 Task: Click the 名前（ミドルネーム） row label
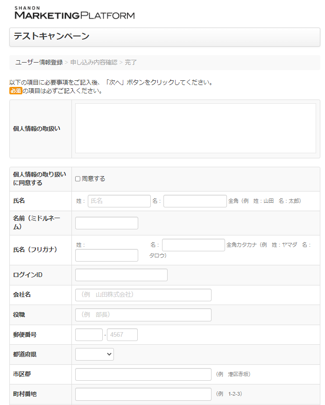36,223
